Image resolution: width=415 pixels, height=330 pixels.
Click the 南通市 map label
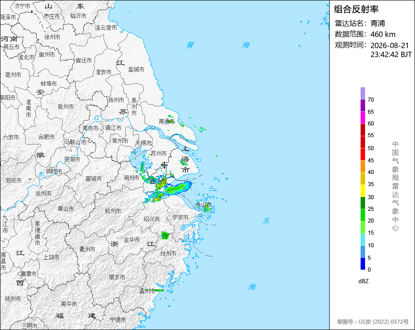[x=167, y=121]
